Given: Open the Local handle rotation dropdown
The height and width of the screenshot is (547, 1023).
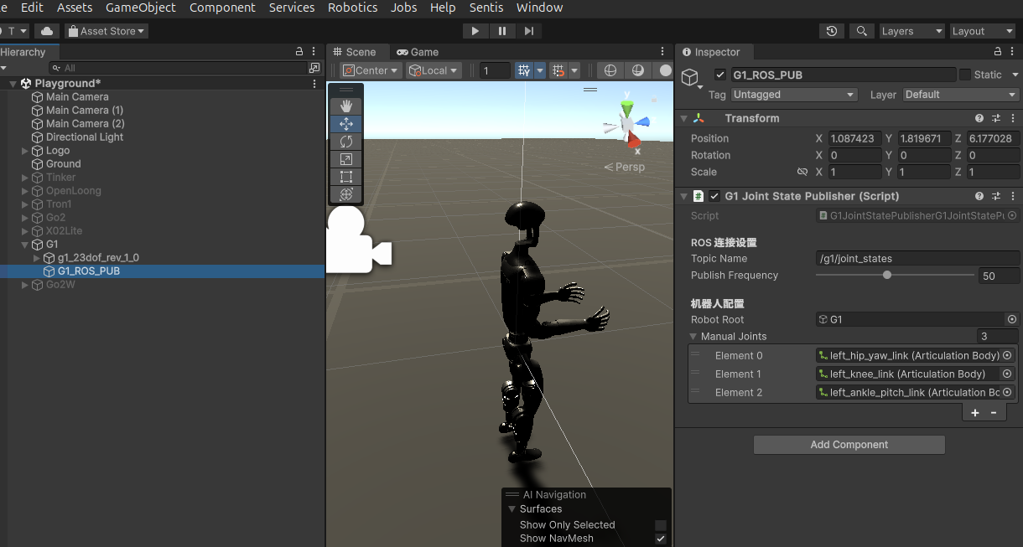Looking at the screenshot, I should tap(434, 70).
